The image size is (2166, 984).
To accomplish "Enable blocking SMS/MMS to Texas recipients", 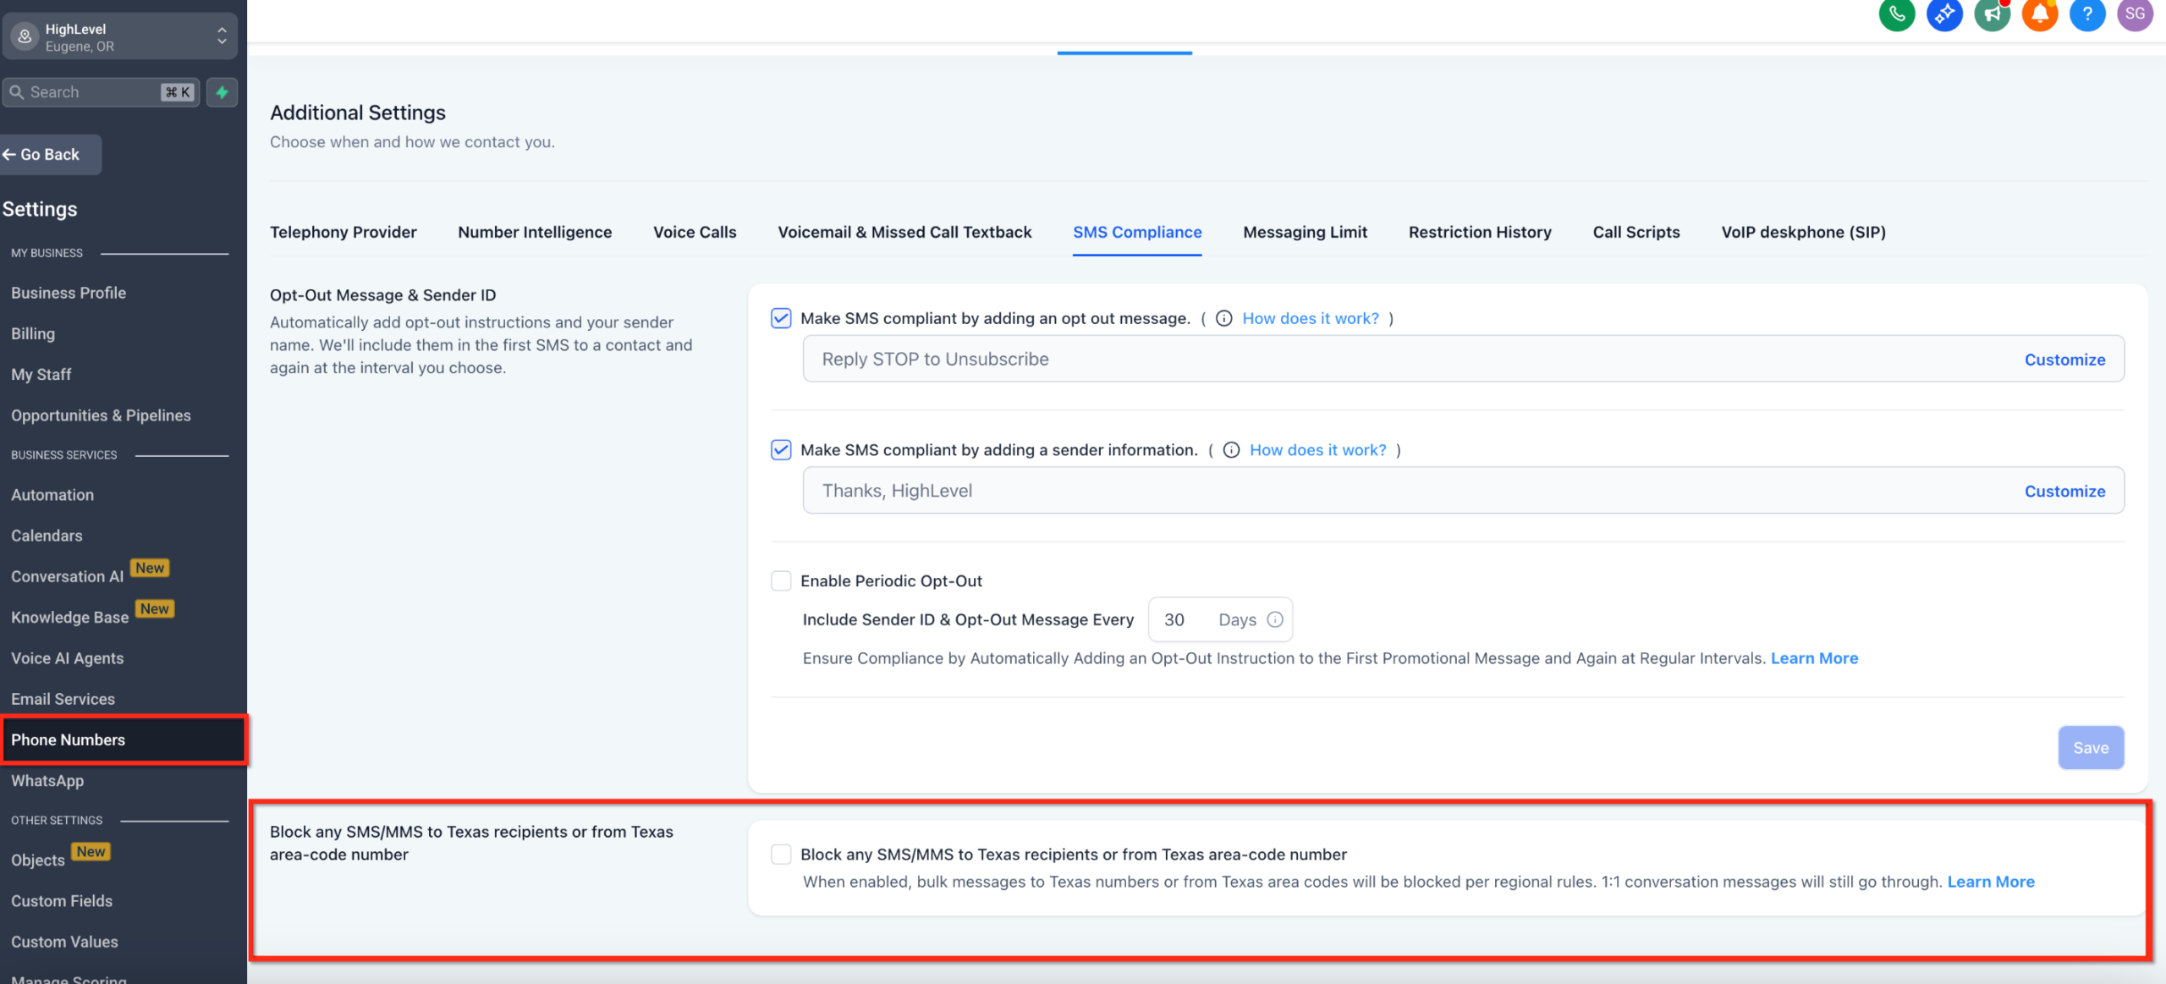I will [x=780, y=854].
